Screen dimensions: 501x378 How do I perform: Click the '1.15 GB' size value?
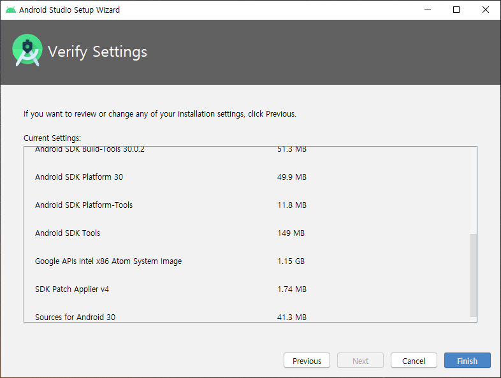pyautogui.click(x=291, y=261)
